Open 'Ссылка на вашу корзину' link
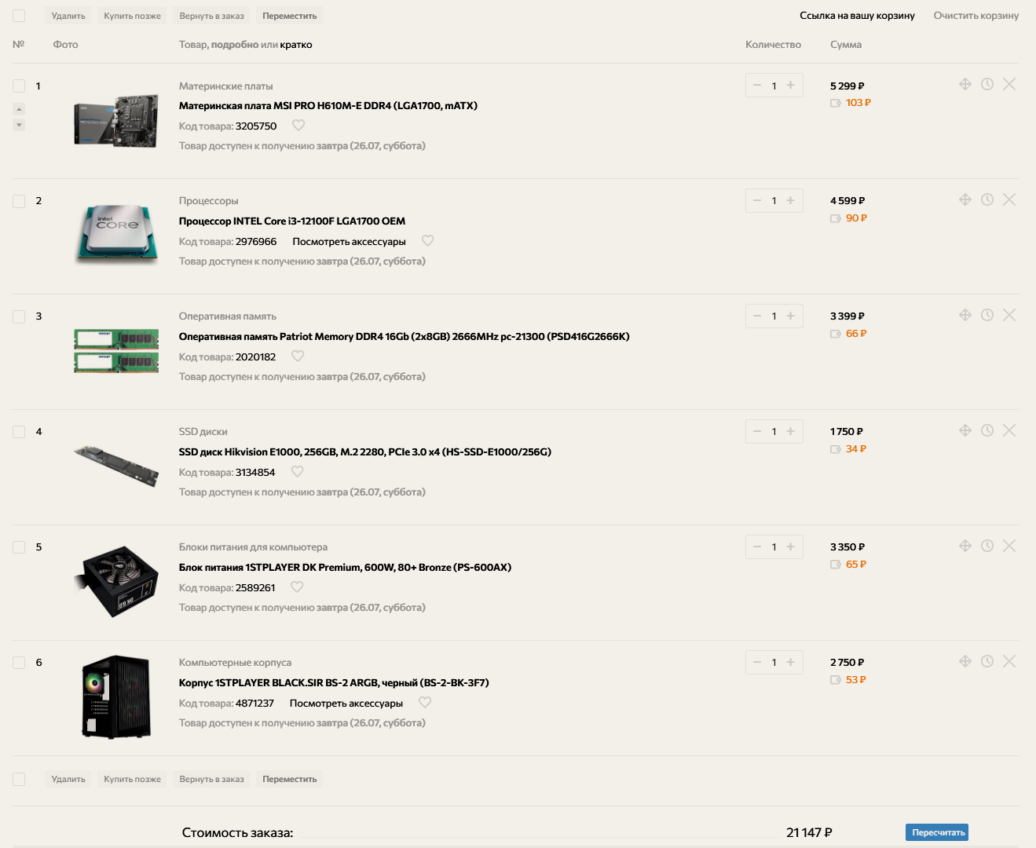This screenshot has height=848, width=1036. tap(857, 16)
